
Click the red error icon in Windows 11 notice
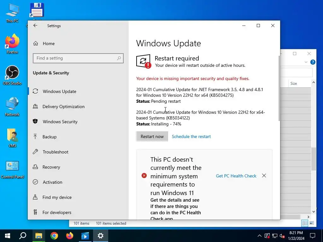pos(144,176)
